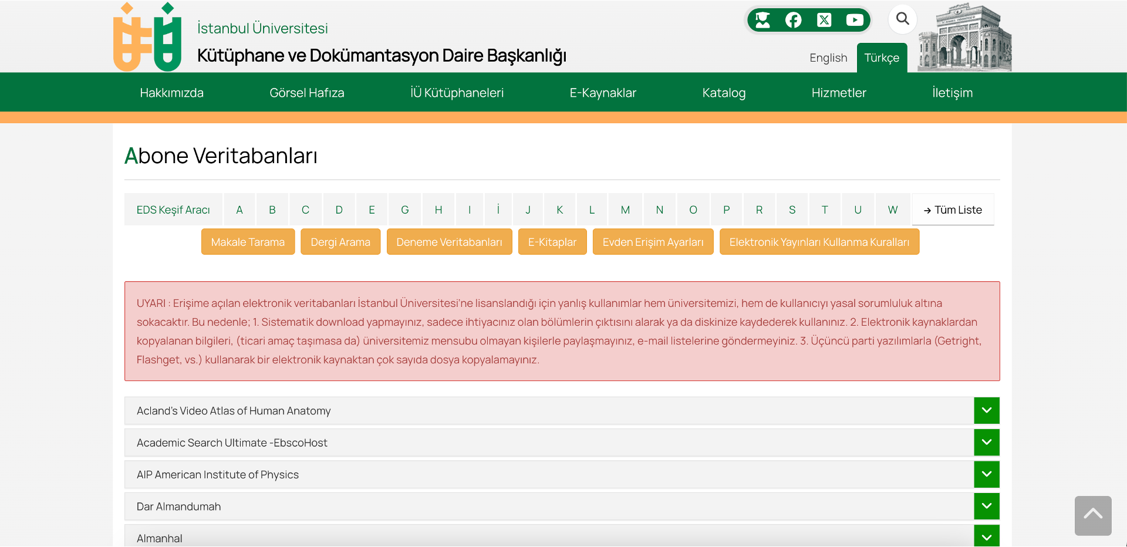Open the İletişim menu
Viewport: 1127px width, 547px height.
(x=952, y=93)
